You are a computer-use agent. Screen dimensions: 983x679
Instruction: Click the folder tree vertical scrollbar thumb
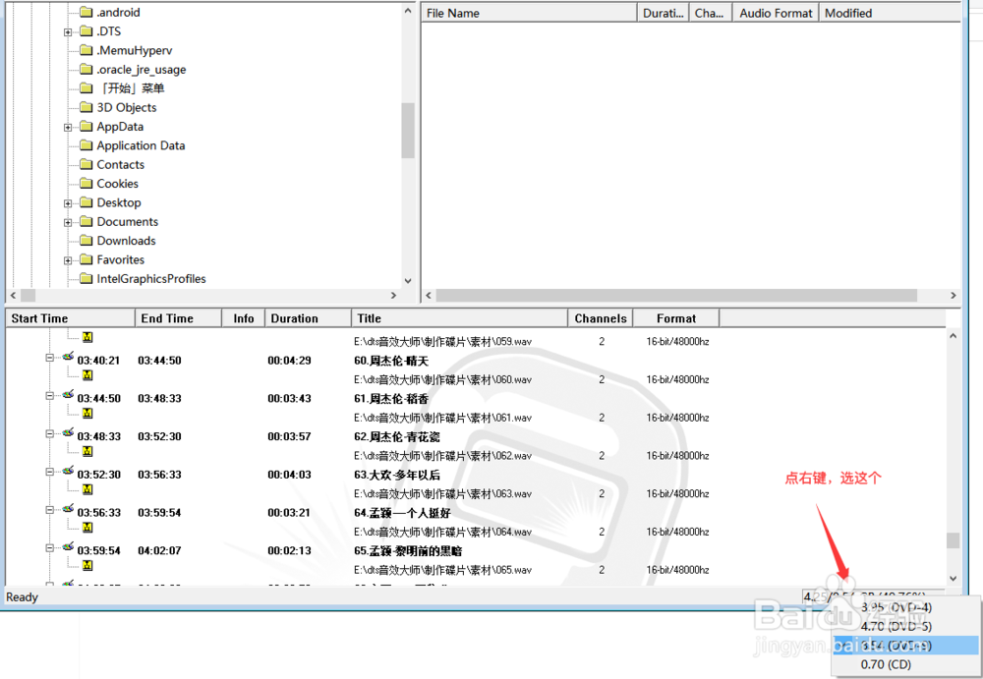pos(408,131)
